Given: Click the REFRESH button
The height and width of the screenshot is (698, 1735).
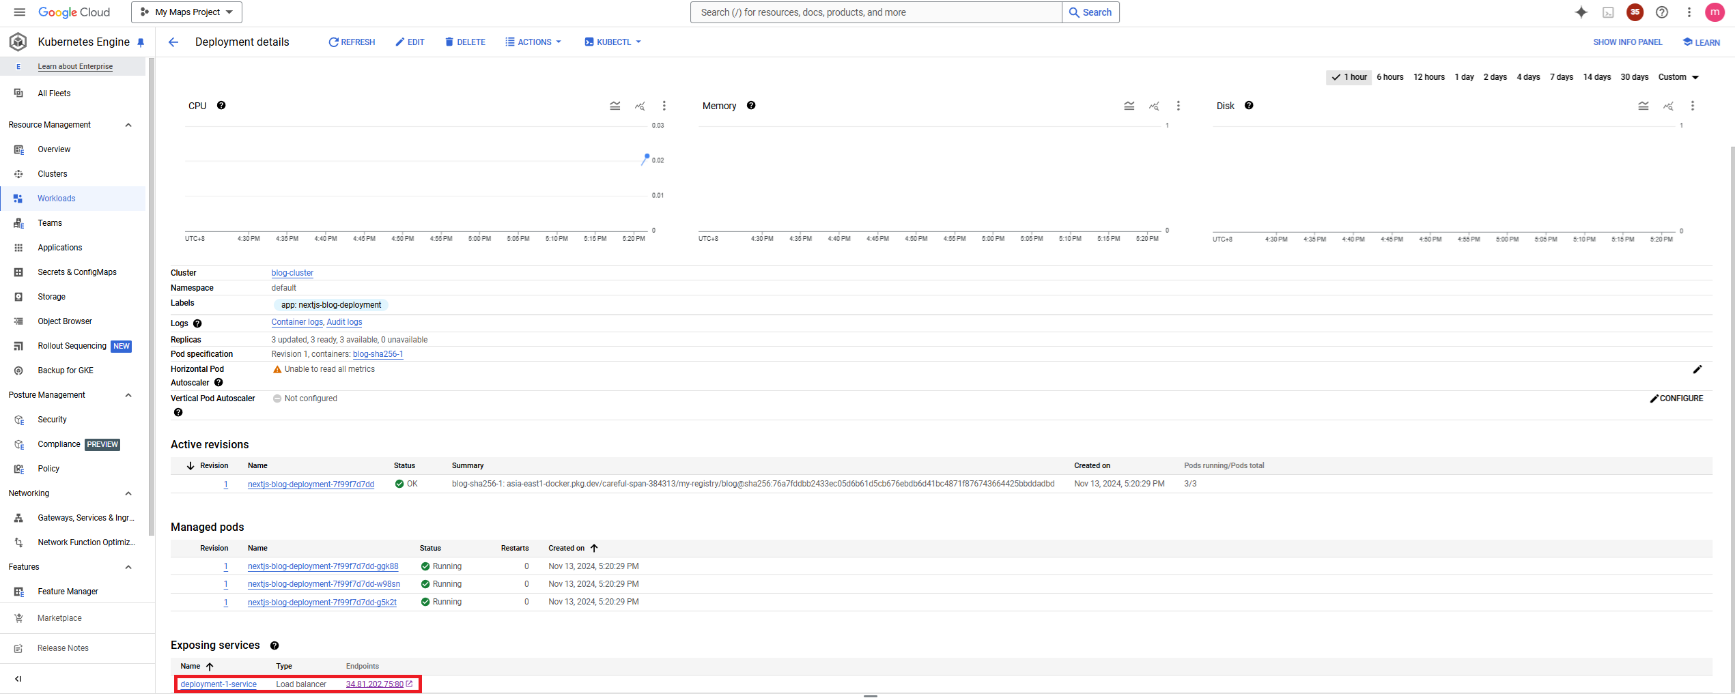Looking at the screenshot, I should (352, 42).
